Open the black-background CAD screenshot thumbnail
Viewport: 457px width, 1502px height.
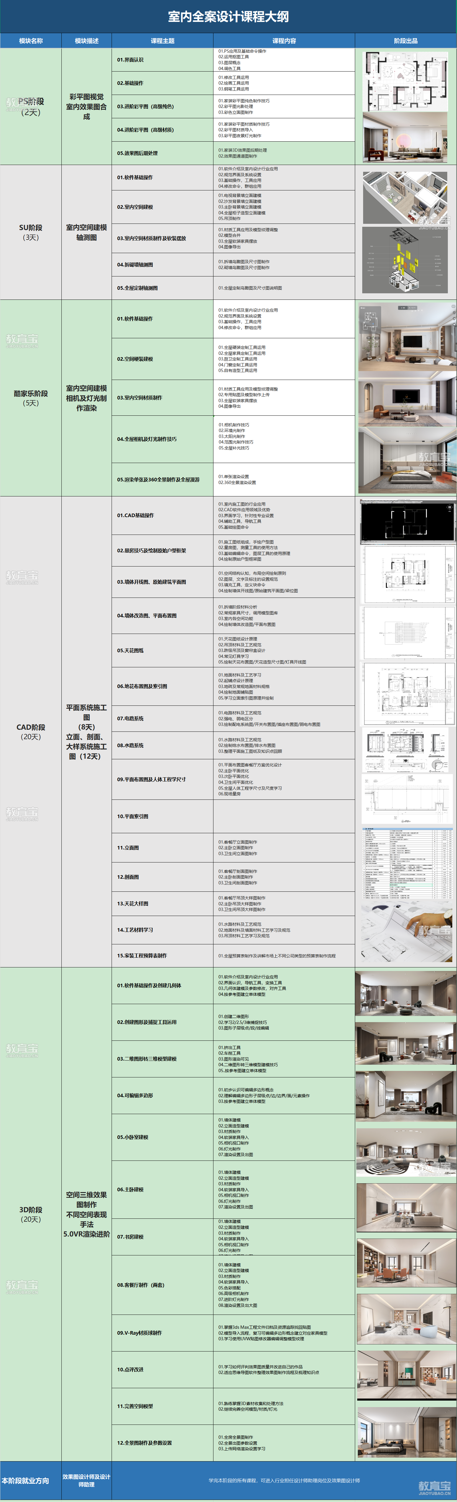pos(406,520)
